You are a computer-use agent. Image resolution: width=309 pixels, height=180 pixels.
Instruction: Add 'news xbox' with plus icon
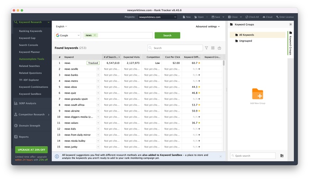point(98,87)
